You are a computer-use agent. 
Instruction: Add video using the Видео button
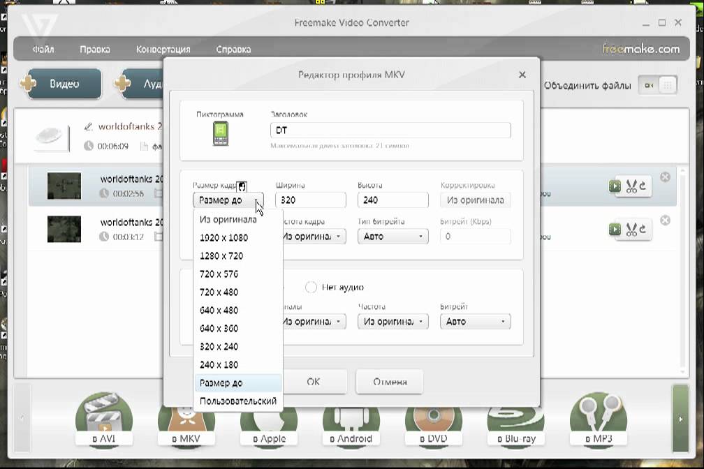[61, 84]
